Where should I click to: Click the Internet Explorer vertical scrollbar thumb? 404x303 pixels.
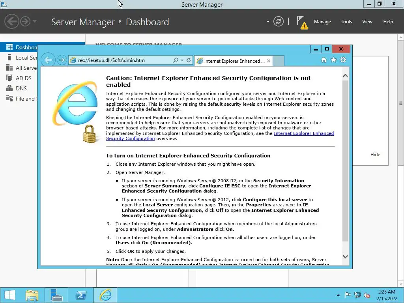[345, 161]
